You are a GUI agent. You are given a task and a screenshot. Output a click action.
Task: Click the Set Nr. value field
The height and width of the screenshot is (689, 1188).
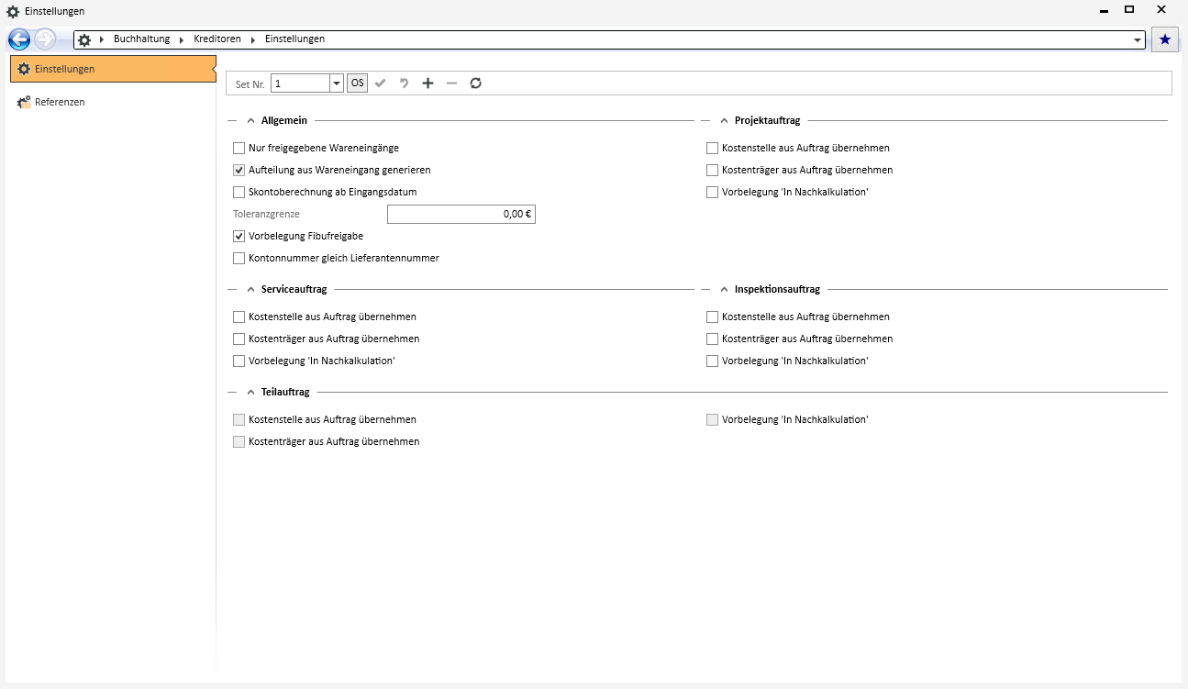[x=301, y=83]
